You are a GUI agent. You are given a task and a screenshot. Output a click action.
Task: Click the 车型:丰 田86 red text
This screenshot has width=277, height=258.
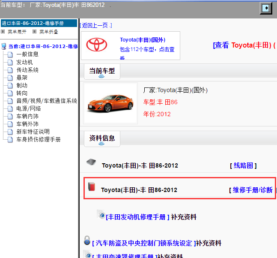[161, 102]
